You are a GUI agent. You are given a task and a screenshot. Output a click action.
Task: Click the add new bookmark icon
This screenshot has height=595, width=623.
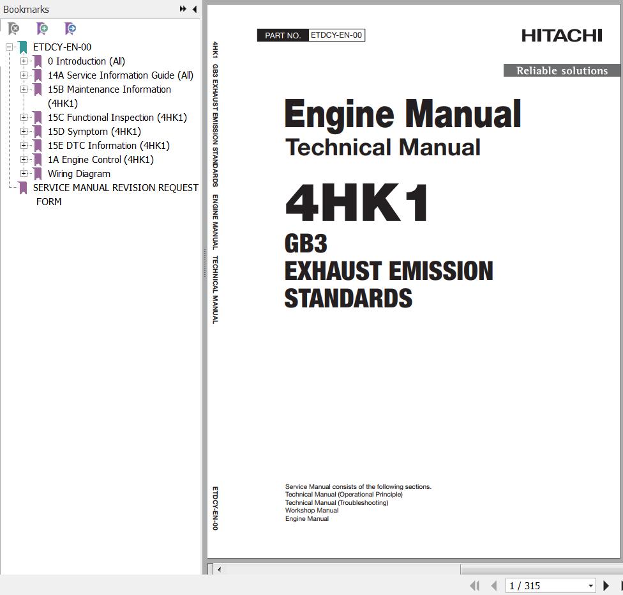point(42,29)
